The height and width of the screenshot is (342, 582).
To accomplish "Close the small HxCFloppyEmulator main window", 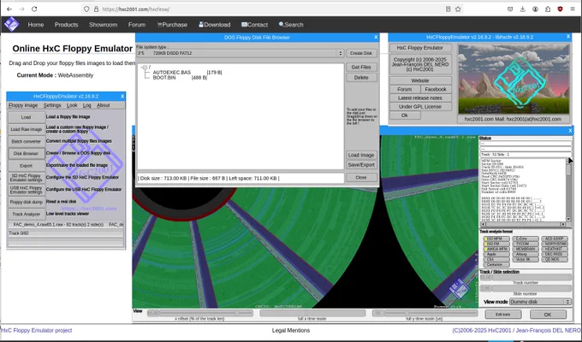I will (x=122, y=96).
